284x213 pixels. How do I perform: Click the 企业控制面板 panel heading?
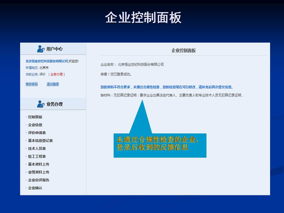pos(183,51)
